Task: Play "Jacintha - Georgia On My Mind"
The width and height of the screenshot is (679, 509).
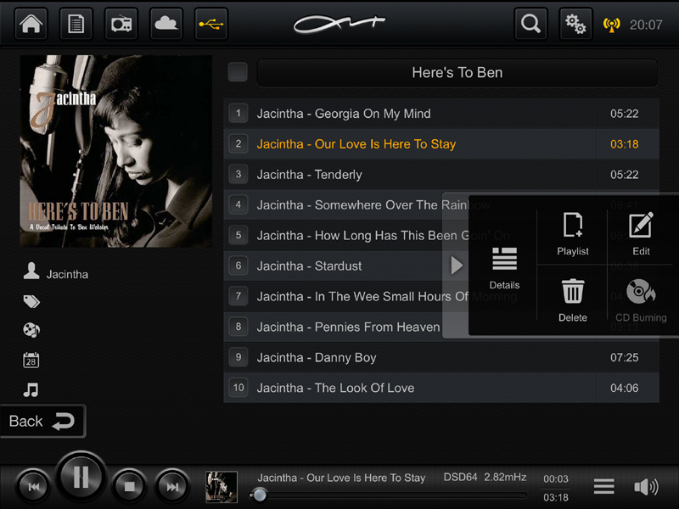Action: [x=344, y=114]
